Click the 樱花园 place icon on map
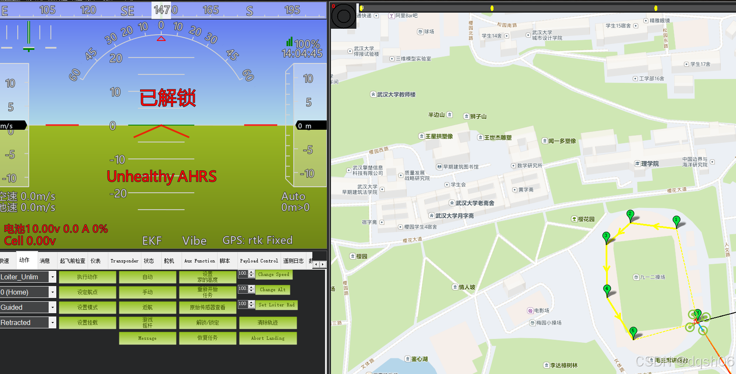The width and height of the screenshot is (736, 374). tap(574, 219)
